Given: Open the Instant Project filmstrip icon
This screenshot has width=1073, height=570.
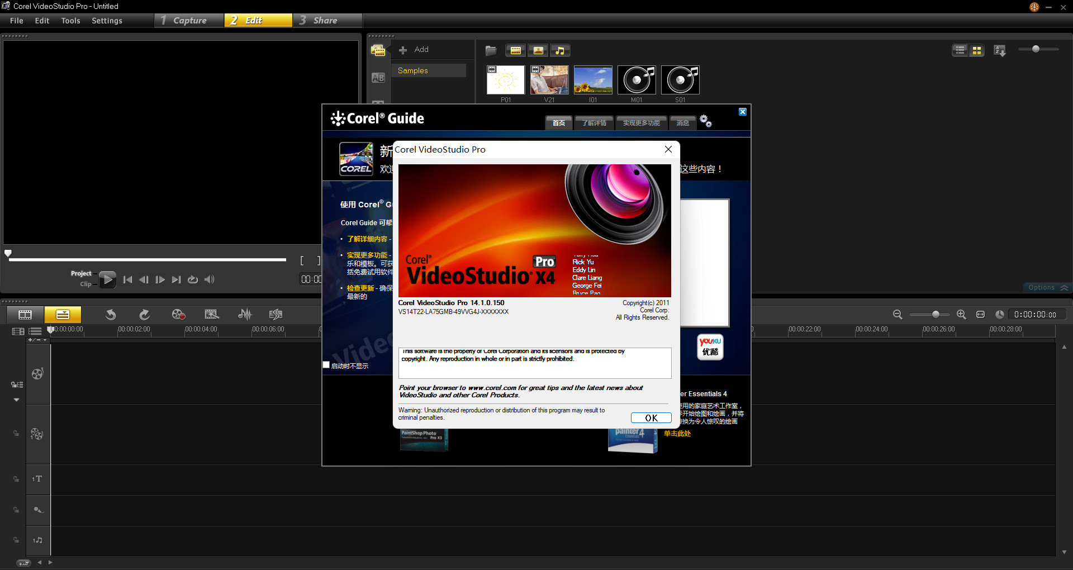Looking at the screenshot, I should 212,314.
